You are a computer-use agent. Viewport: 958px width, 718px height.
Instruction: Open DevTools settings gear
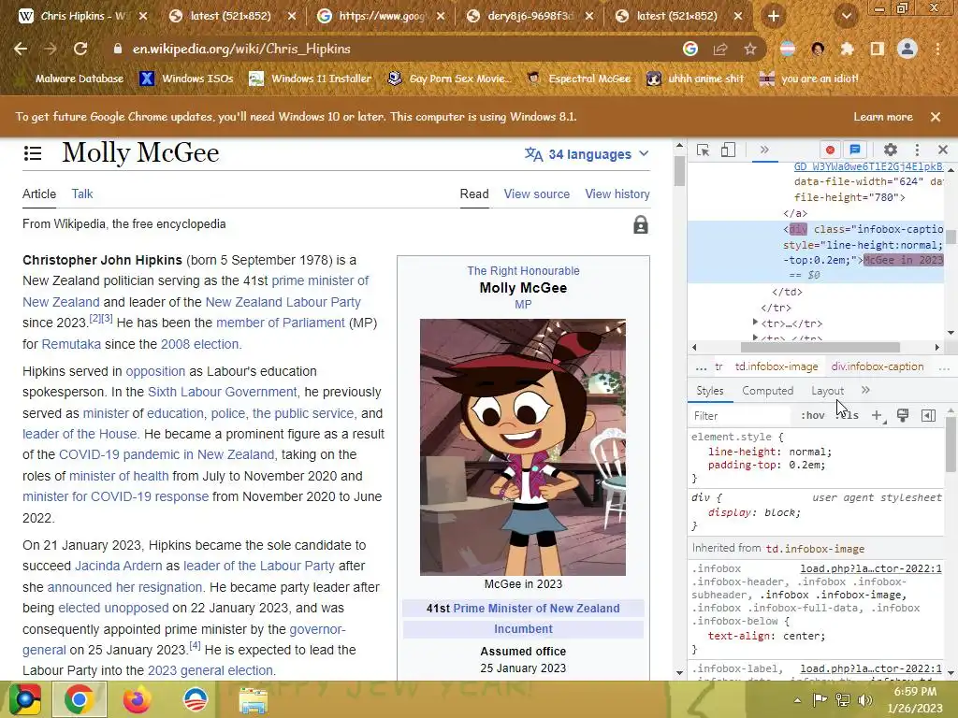pos(891,150)
